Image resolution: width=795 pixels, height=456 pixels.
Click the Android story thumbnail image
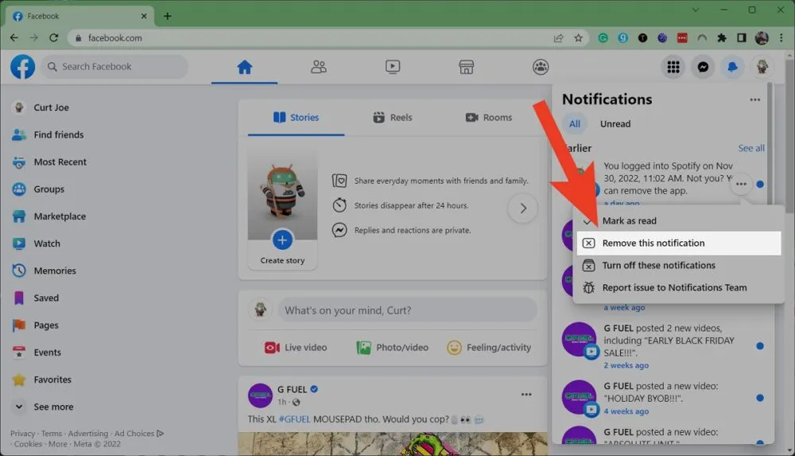click(x=282, y=193)
